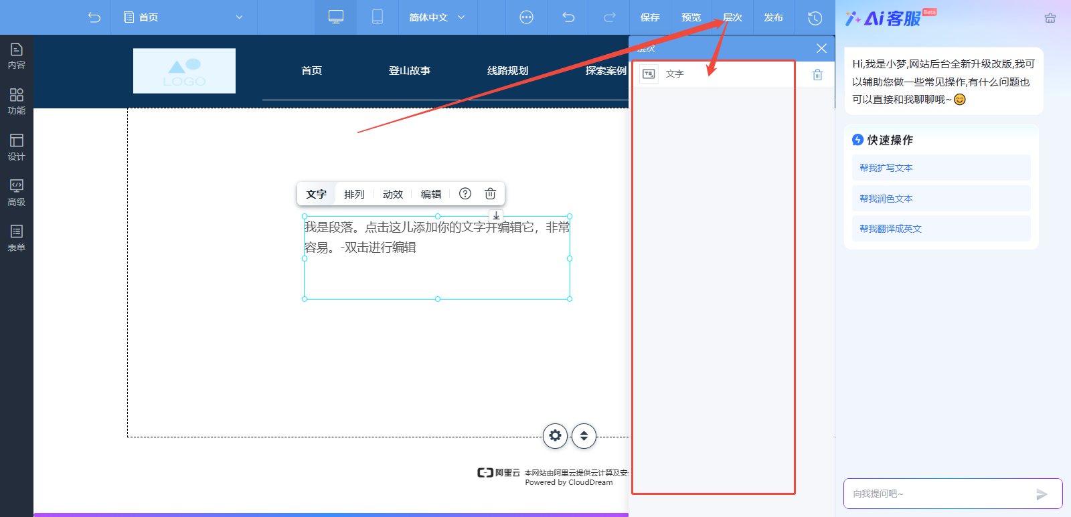Open section settings gear icon
This screenshot has width=1071, height=517.
coord(555,436)
